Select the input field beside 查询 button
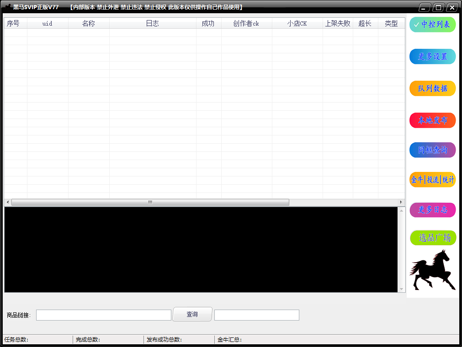The width and height of the screenshot is (462, 347). (x=256, y=315)
